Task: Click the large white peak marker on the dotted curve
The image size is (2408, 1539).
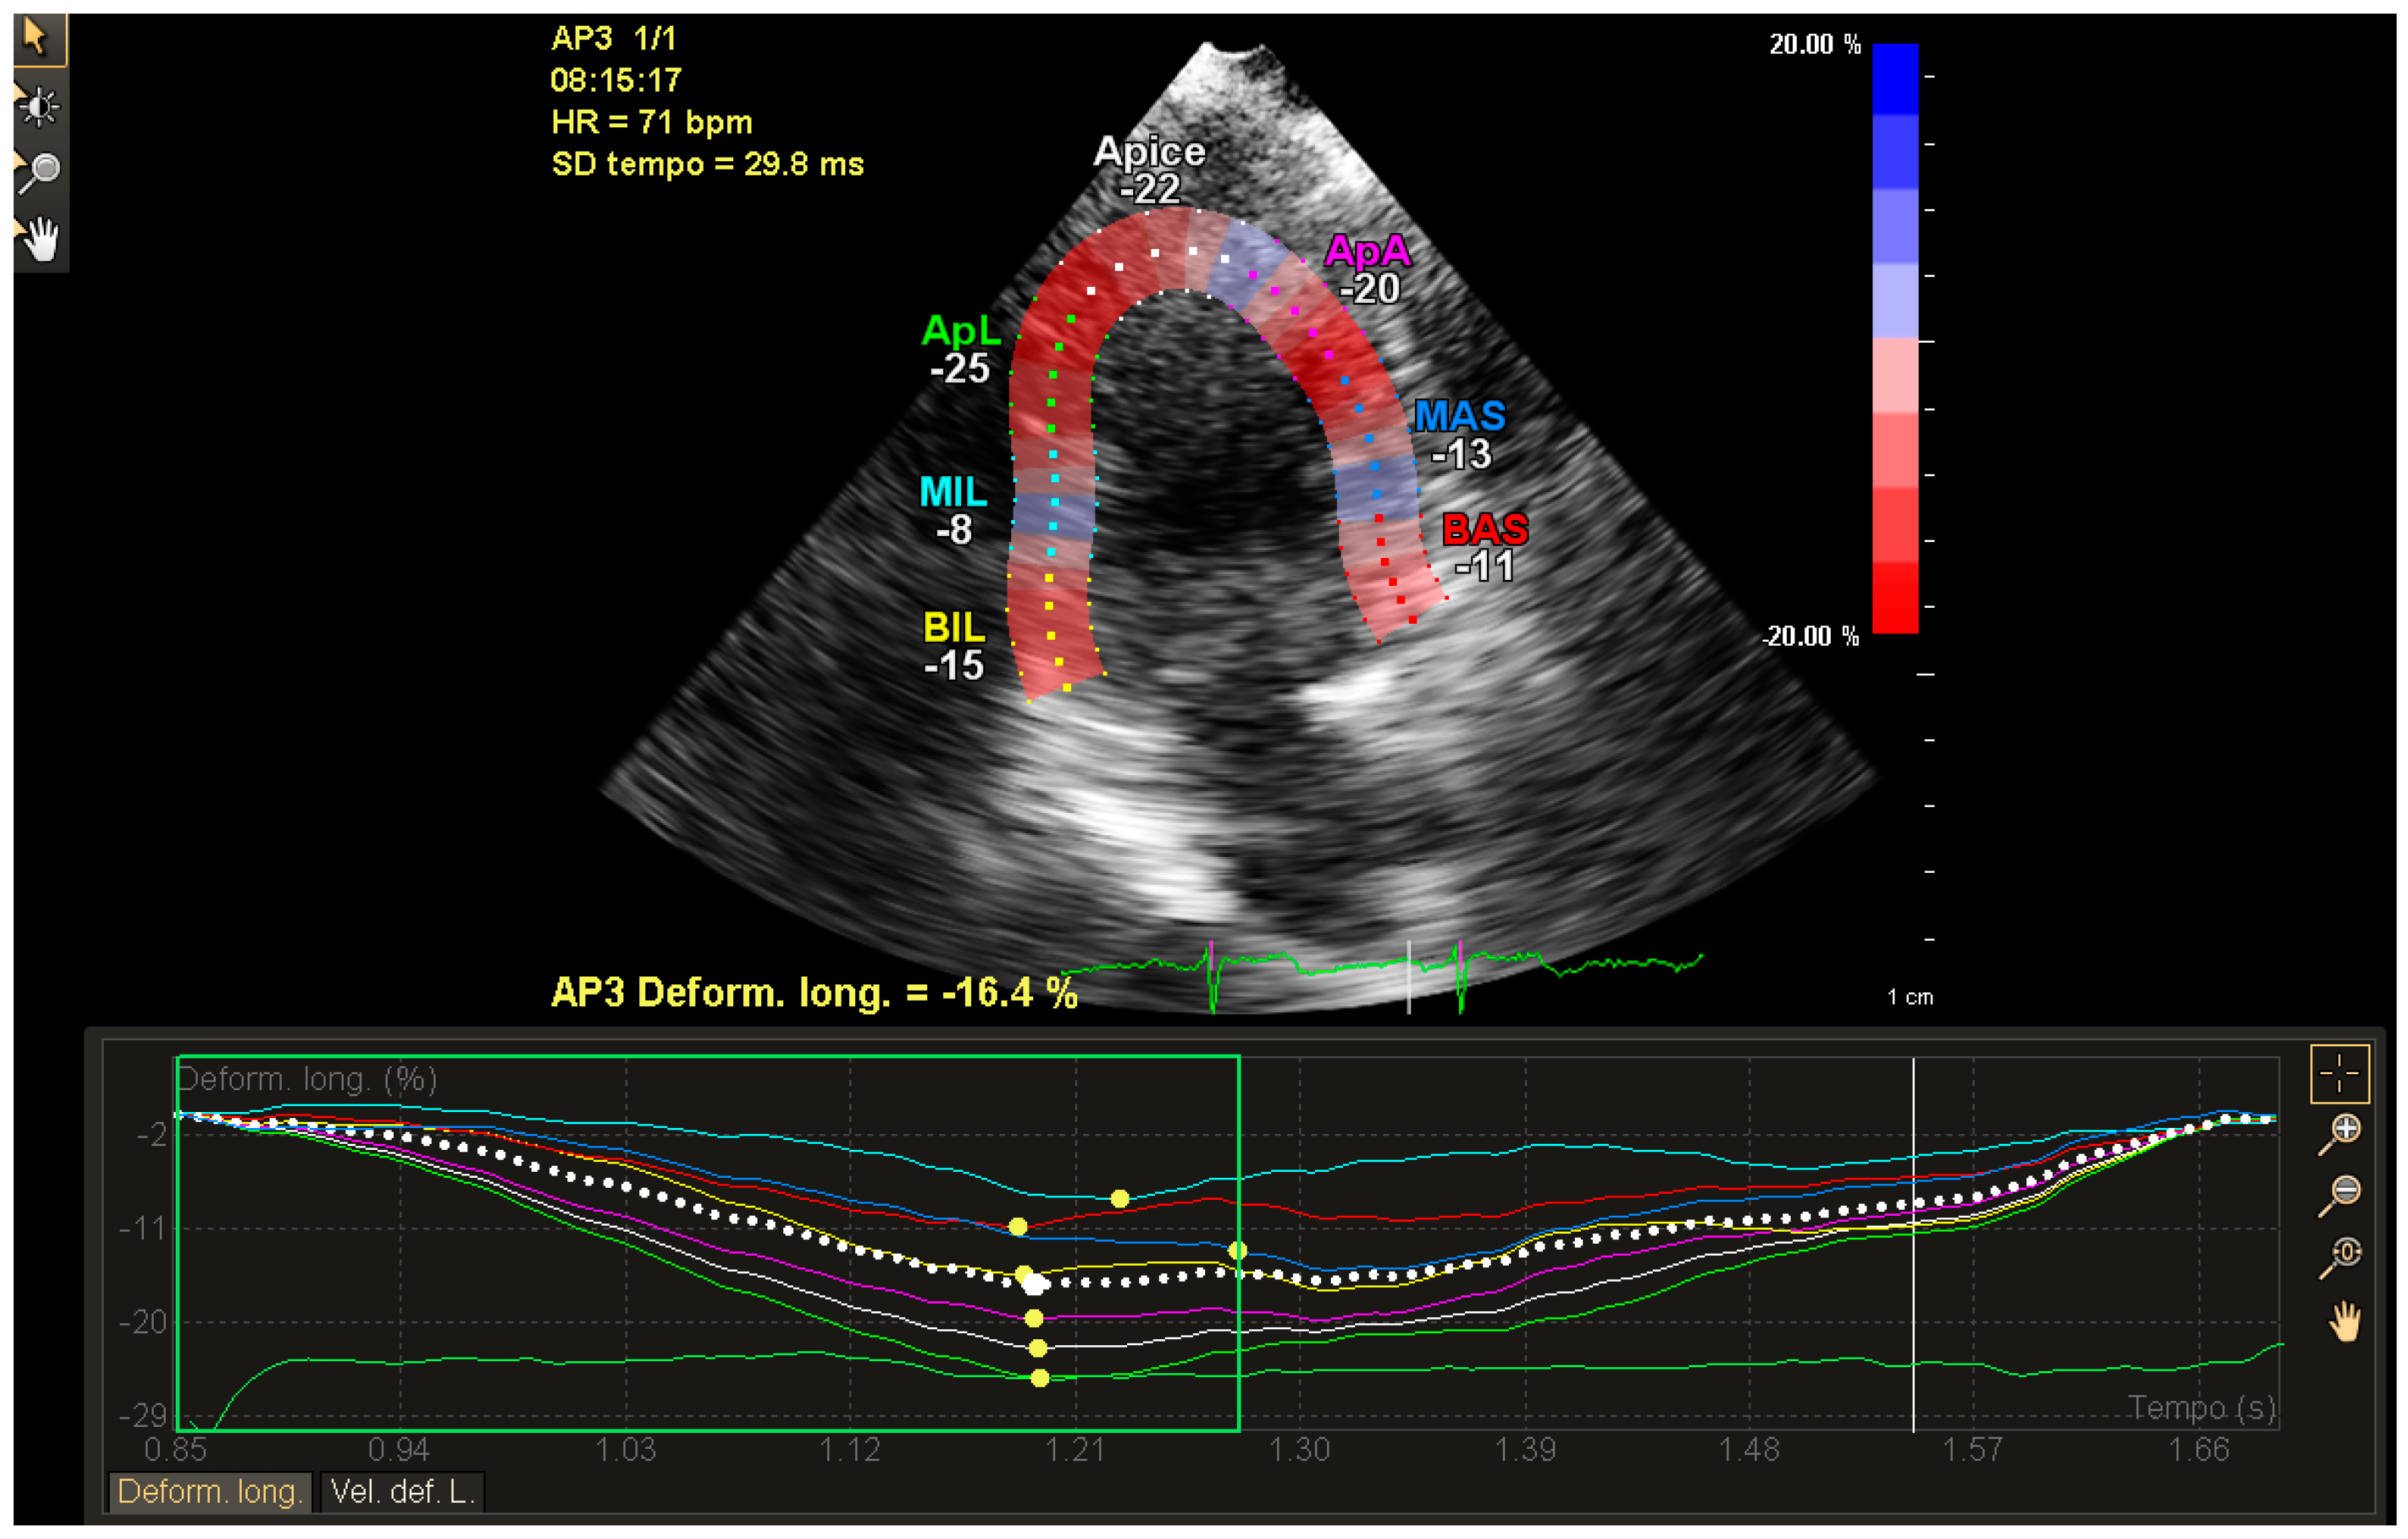Action: tap(1034, 1284)
